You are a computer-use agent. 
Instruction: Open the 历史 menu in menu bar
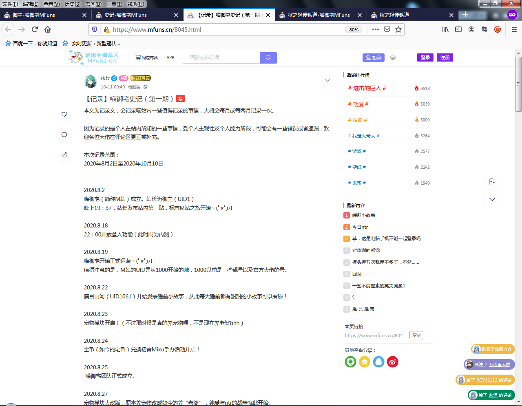coord(73,4)
